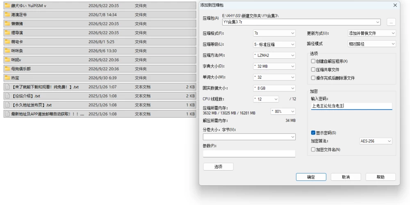Select 母狗俱乐部 folder name
The height and width of the screenshot is (205, 410).
click(21, 69)
